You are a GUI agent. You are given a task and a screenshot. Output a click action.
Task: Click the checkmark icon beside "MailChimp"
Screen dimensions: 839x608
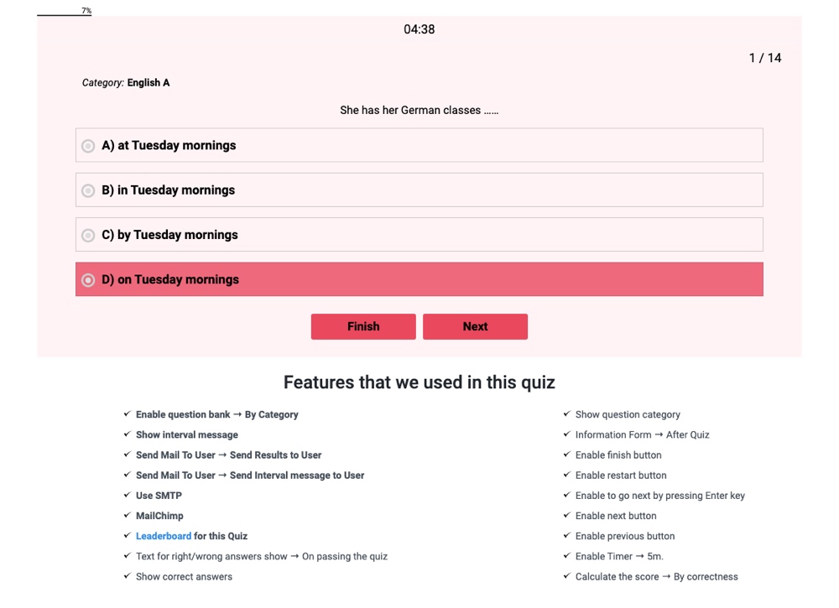pyautogui.click(x=127, y=516)
